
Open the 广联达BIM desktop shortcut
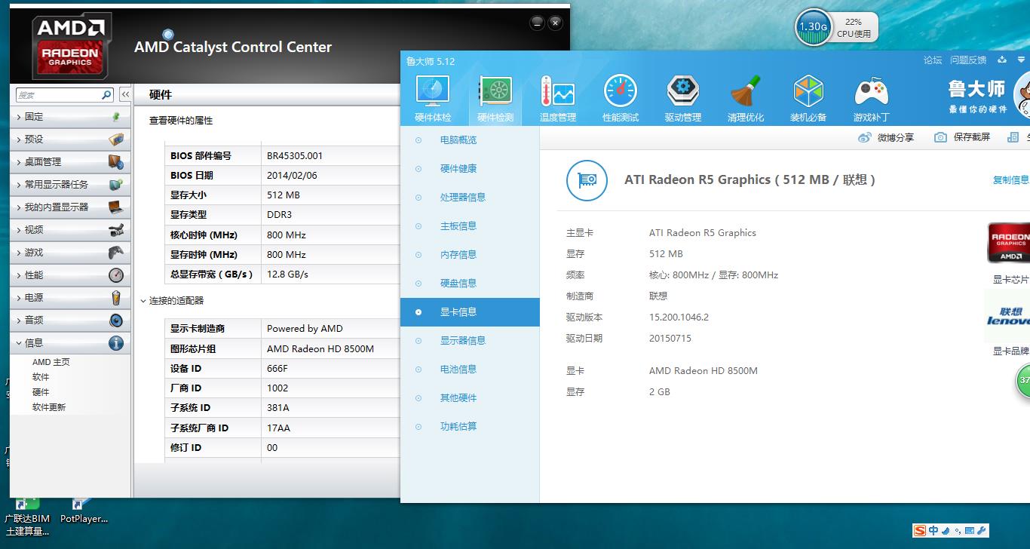pos(27,516)
